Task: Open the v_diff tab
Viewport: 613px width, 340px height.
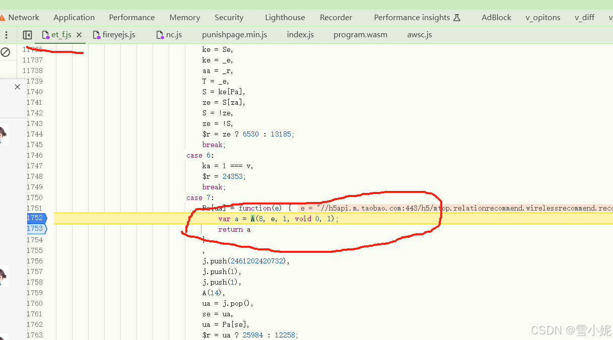Action: (584, 17)
